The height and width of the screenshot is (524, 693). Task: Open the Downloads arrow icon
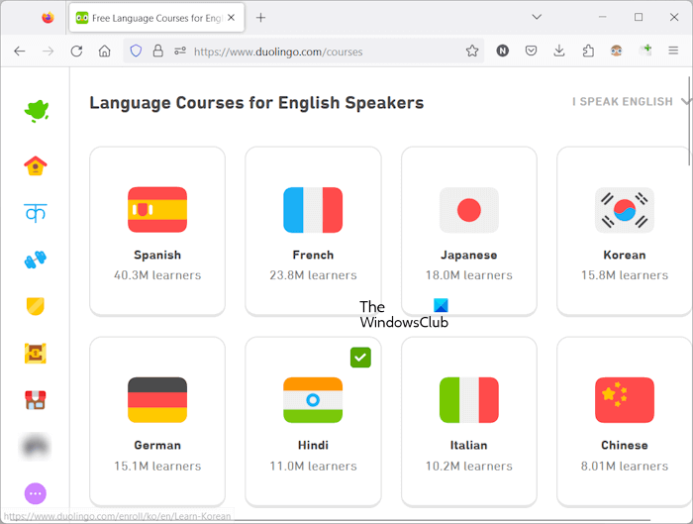(559, 52)
